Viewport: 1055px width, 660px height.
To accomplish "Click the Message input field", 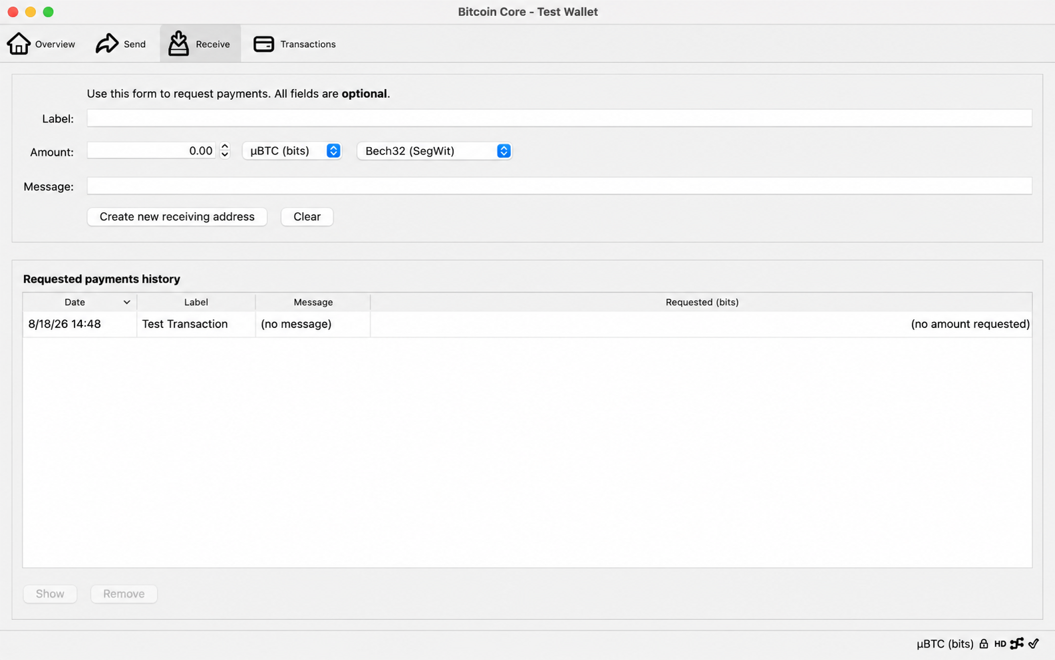I will [x=559, y=186].
